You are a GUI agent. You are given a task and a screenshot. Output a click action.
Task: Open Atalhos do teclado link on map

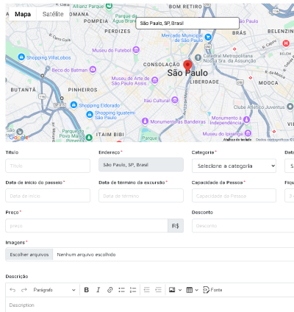(237, 140)
